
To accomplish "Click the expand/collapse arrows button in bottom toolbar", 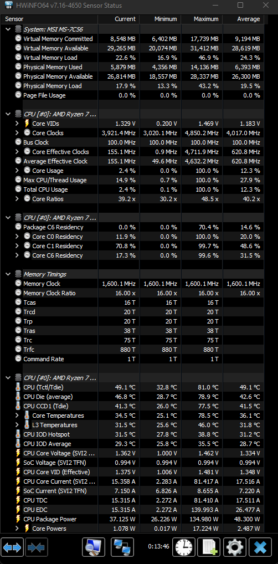I will click(x=13, y=547).
